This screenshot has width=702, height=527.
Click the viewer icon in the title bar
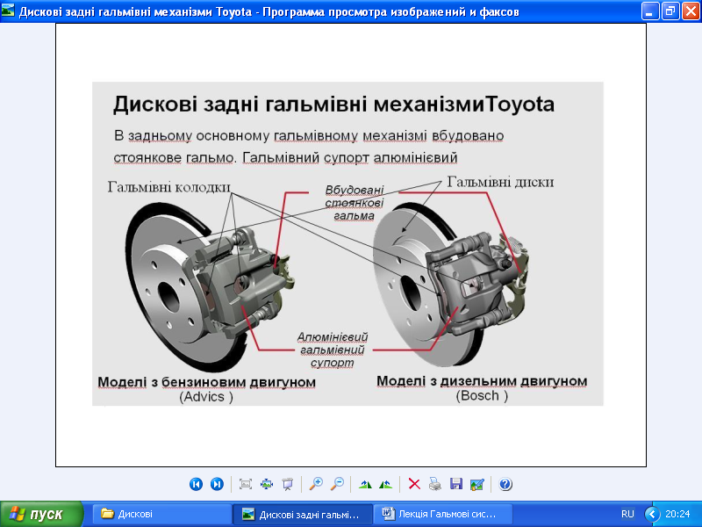tap(8, 11)
